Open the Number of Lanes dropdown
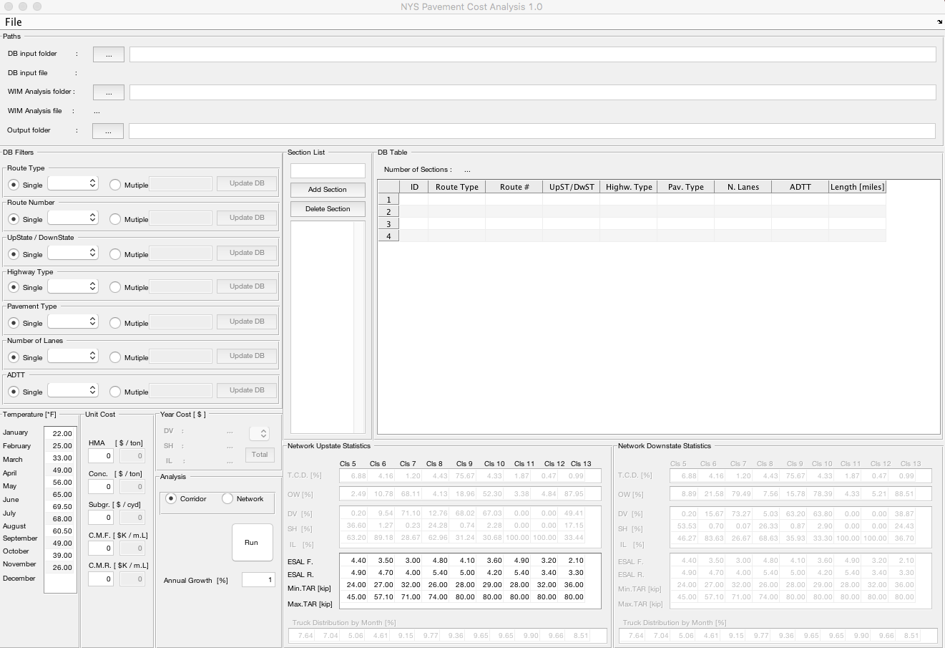Image resolution: width=945 pixels, height=648 pixels. pyautogui.click(x=72, y=356)
